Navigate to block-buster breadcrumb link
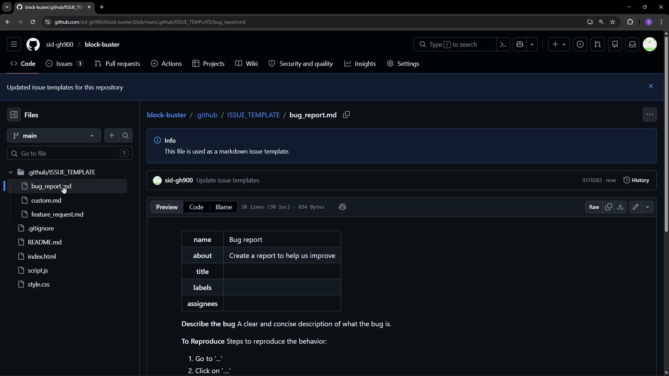The width and height of the screenshot is (669, 376). (167, 115)
